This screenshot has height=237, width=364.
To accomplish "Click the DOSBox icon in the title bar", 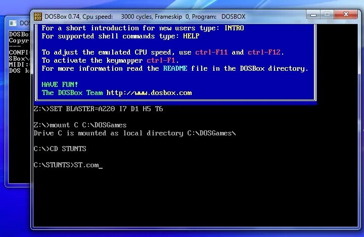I will tap(38, 17).
